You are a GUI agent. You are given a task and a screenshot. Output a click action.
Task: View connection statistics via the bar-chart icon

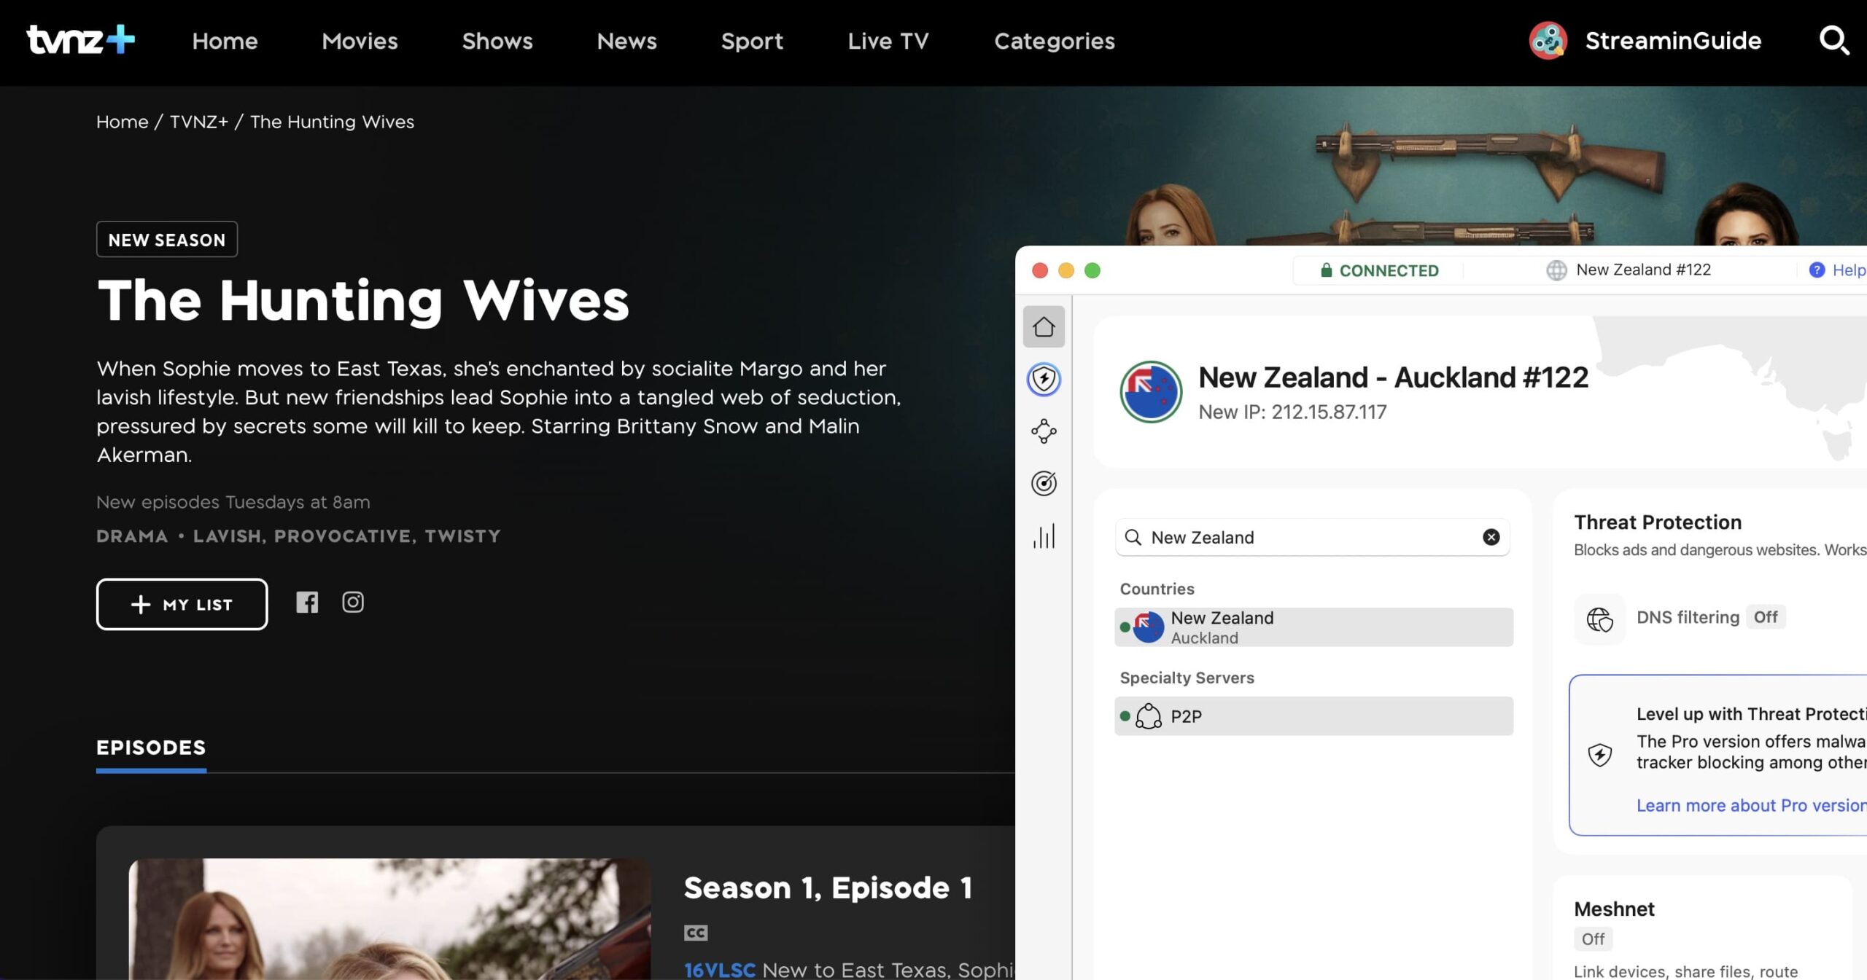1044,537
